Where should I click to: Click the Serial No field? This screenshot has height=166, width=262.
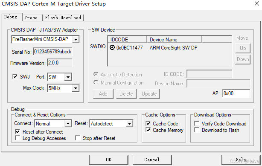(x=52, y=52)
